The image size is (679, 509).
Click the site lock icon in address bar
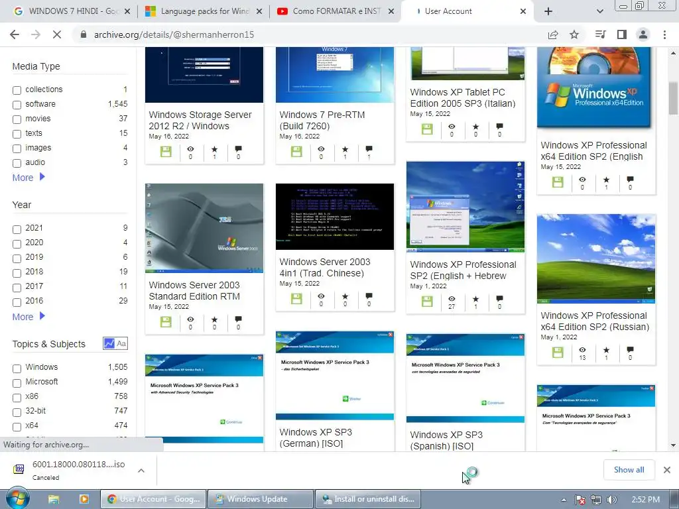click(x=84, y=34)
